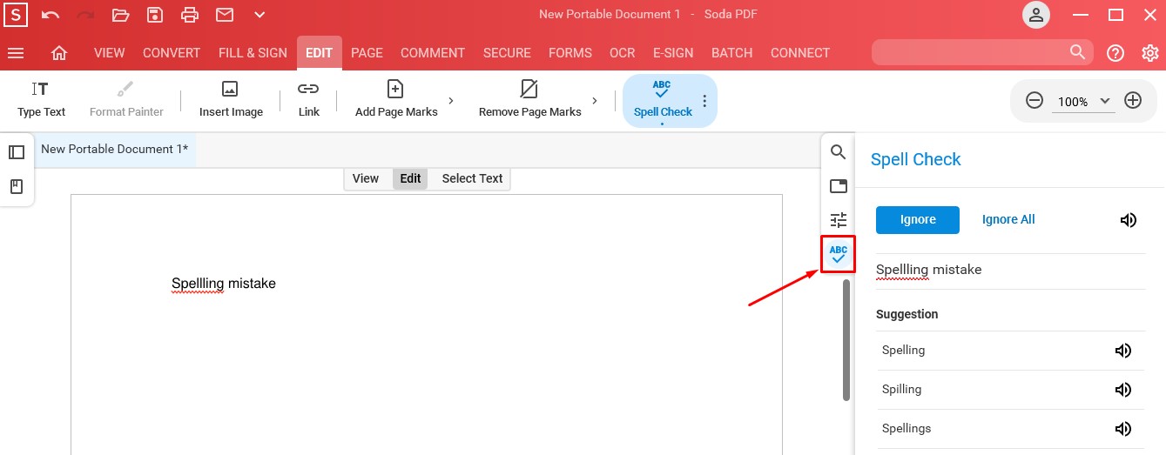
Task: Open the PAGE ribbon tab
Action: click(x=367, y=53)
